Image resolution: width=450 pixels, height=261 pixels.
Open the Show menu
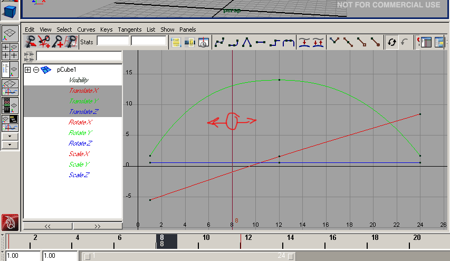point(167,30)
